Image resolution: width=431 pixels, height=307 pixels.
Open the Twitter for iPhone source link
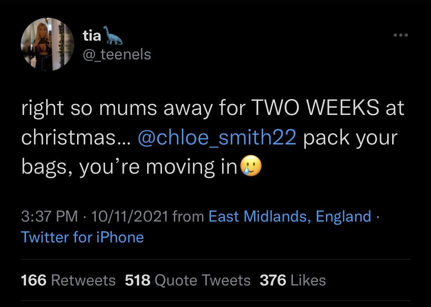(x=83, y=238)
